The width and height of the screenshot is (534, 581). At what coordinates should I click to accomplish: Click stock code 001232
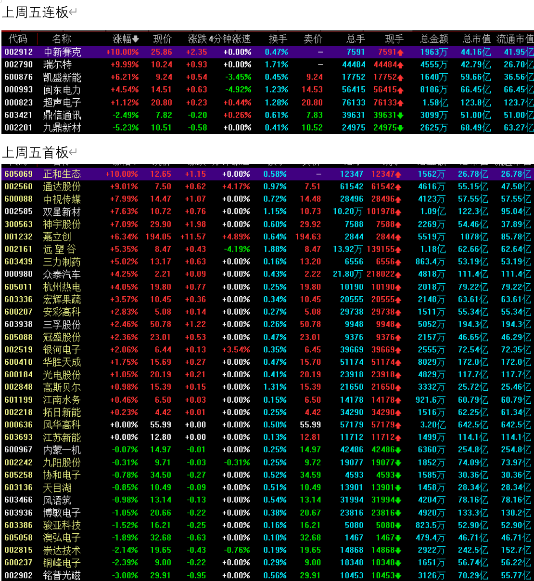(19, 237)
